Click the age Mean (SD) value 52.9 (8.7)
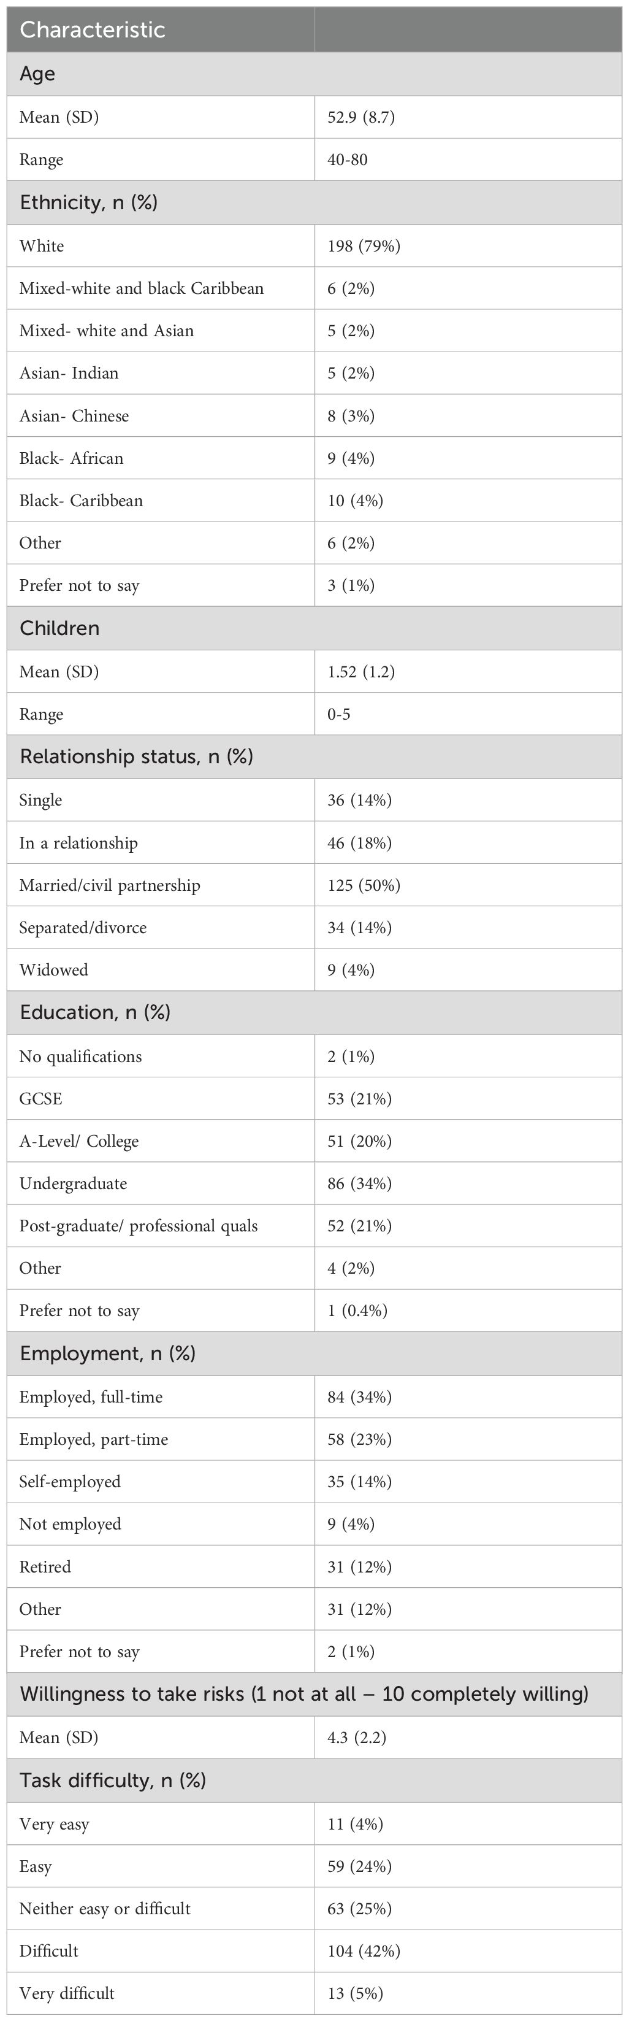The width and height of the screenshot is (629, 2021). point(360,118)
